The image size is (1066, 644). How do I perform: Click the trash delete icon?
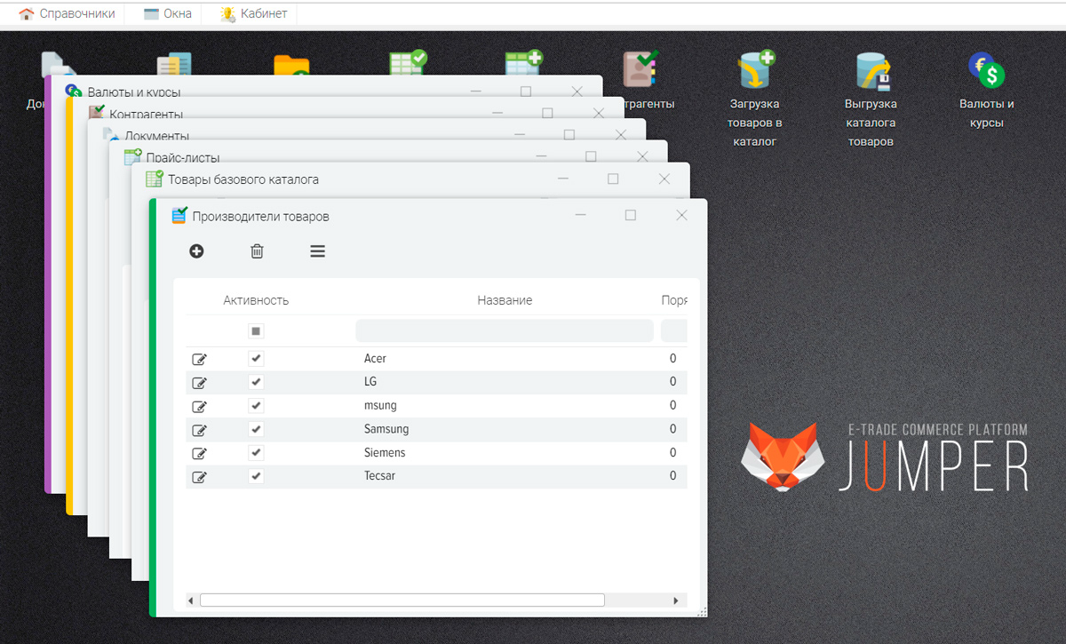[x=257, y=251]
